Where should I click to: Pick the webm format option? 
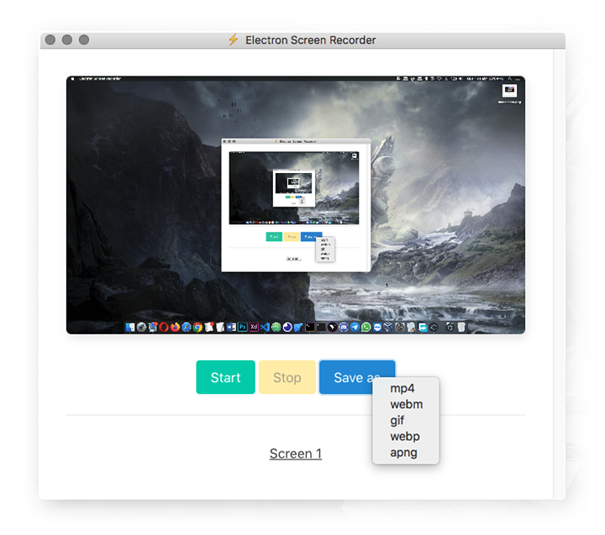[x=406, y=404]
